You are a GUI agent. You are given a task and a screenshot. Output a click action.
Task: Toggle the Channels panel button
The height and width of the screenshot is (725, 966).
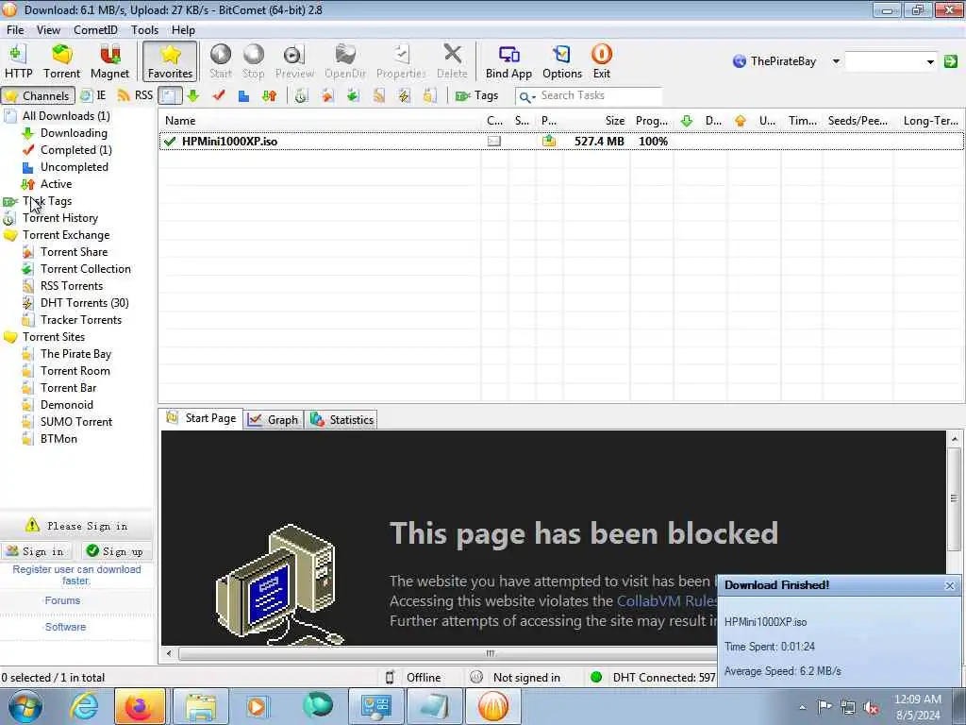point(38,95)
